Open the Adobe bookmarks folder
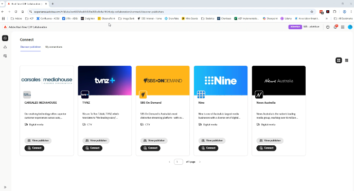This screenshot has height=191, width=354. [16, 18]
